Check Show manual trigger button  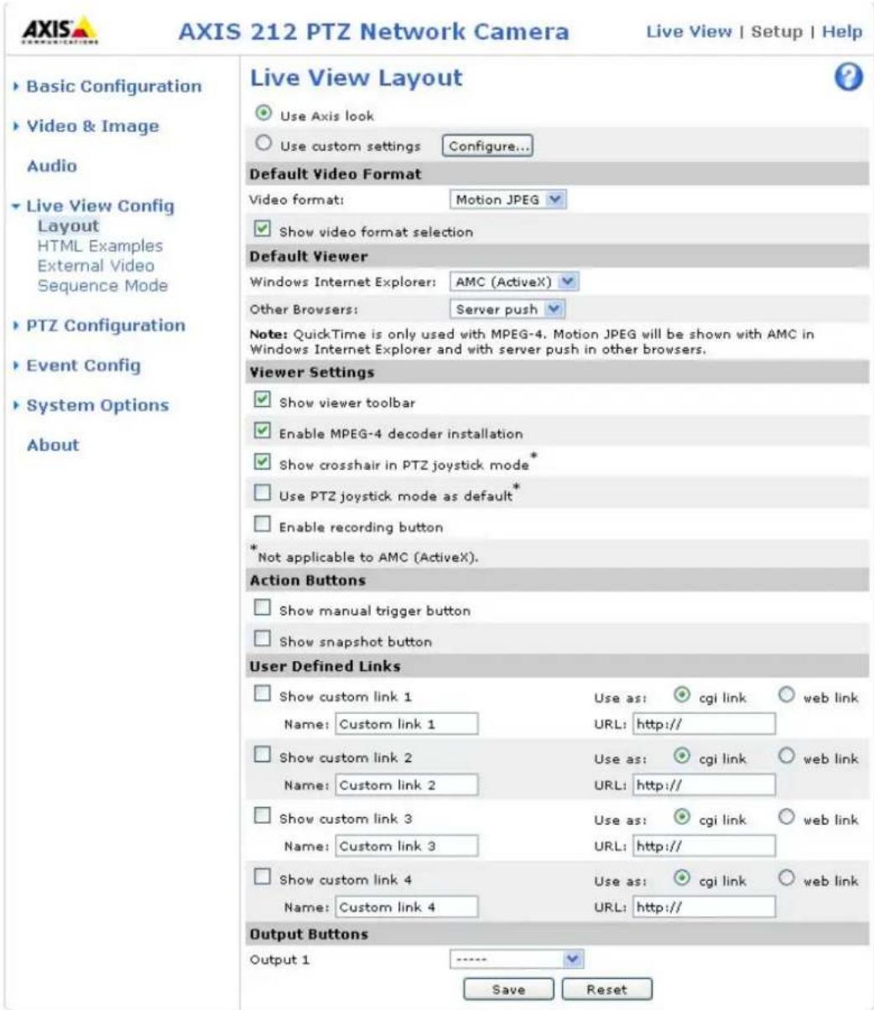coord(262,609)
